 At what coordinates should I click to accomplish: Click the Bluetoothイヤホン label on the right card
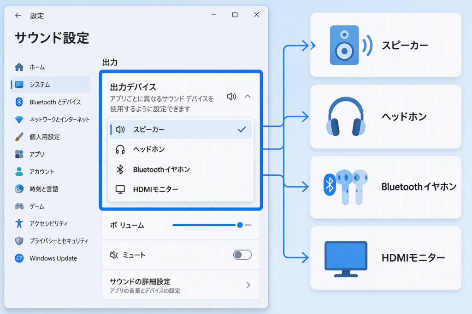(419, 187)
